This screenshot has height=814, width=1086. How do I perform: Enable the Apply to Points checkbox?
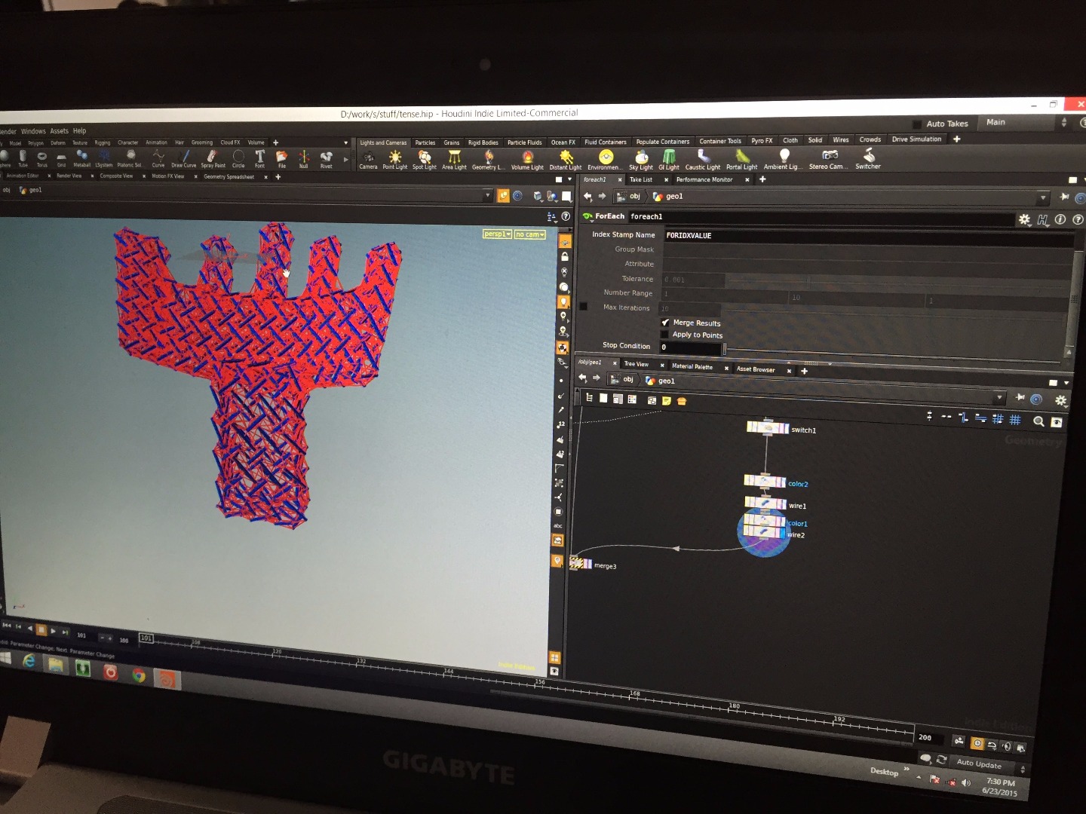coord(664,335)
